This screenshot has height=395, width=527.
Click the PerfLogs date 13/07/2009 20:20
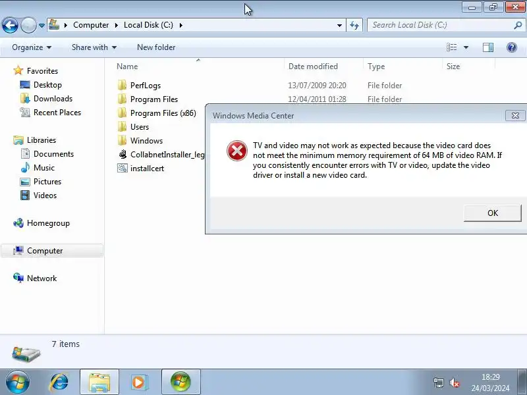point(317,86)
